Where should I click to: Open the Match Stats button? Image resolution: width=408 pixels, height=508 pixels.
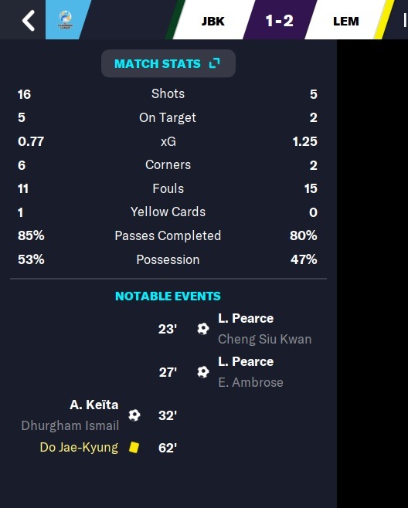coord(168,63)
